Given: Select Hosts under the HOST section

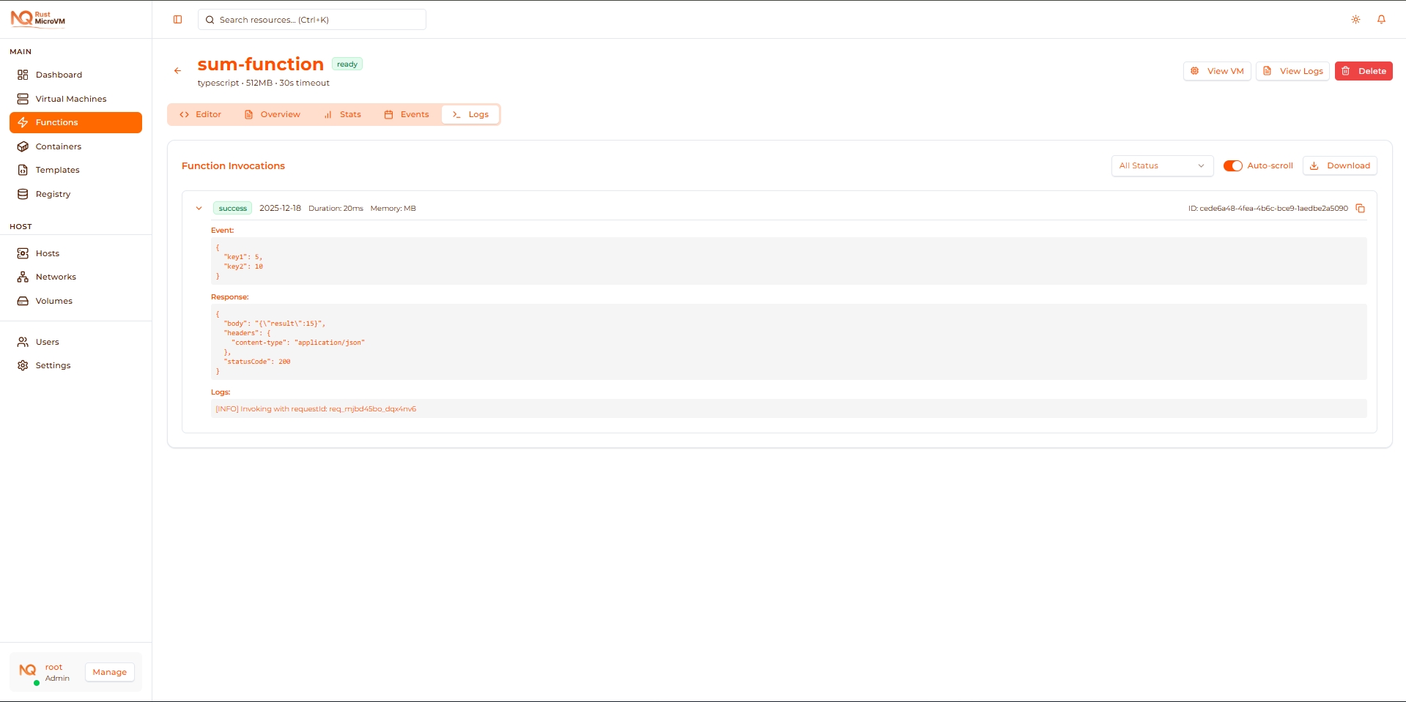Looking at the screenshot, I should tap(48, 253).
